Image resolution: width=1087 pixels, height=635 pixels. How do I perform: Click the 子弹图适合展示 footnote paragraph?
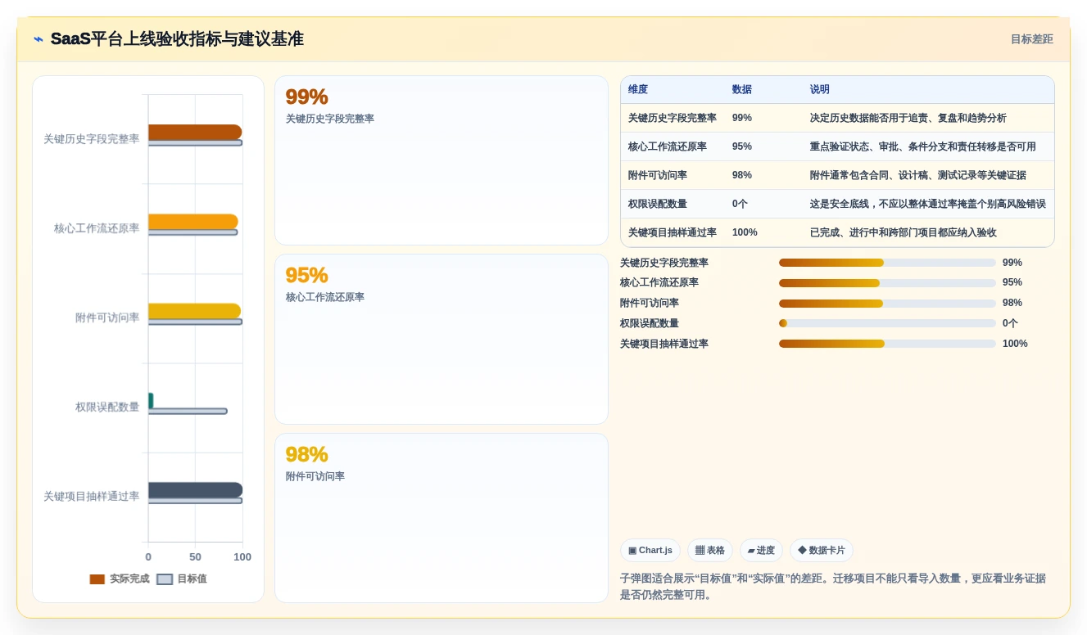pos(833,587)
